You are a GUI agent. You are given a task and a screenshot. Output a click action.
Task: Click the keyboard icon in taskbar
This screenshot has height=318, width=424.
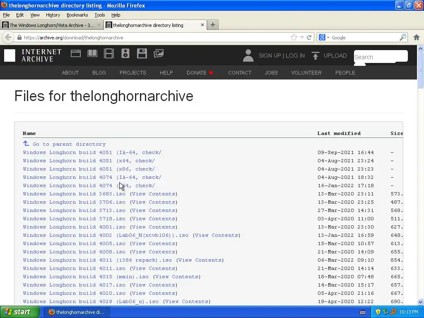pos(363,312)
